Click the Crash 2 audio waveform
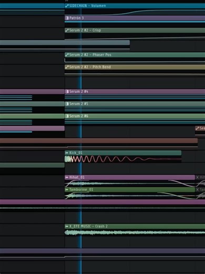This screenshot has height=274, width=205. point(135,232)
